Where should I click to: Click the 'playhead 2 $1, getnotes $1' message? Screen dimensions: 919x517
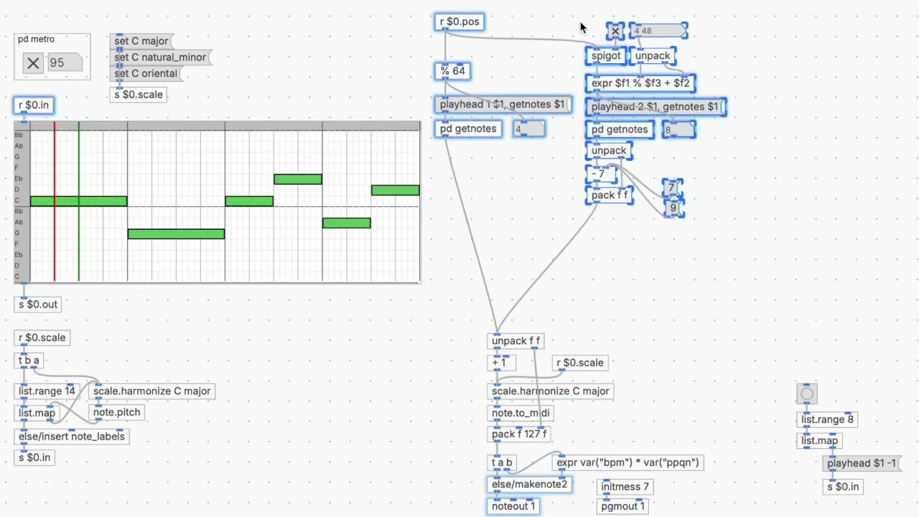(656, 107)
